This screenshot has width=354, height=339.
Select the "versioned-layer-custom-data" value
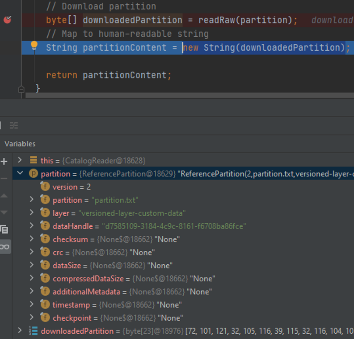(132, 213)
